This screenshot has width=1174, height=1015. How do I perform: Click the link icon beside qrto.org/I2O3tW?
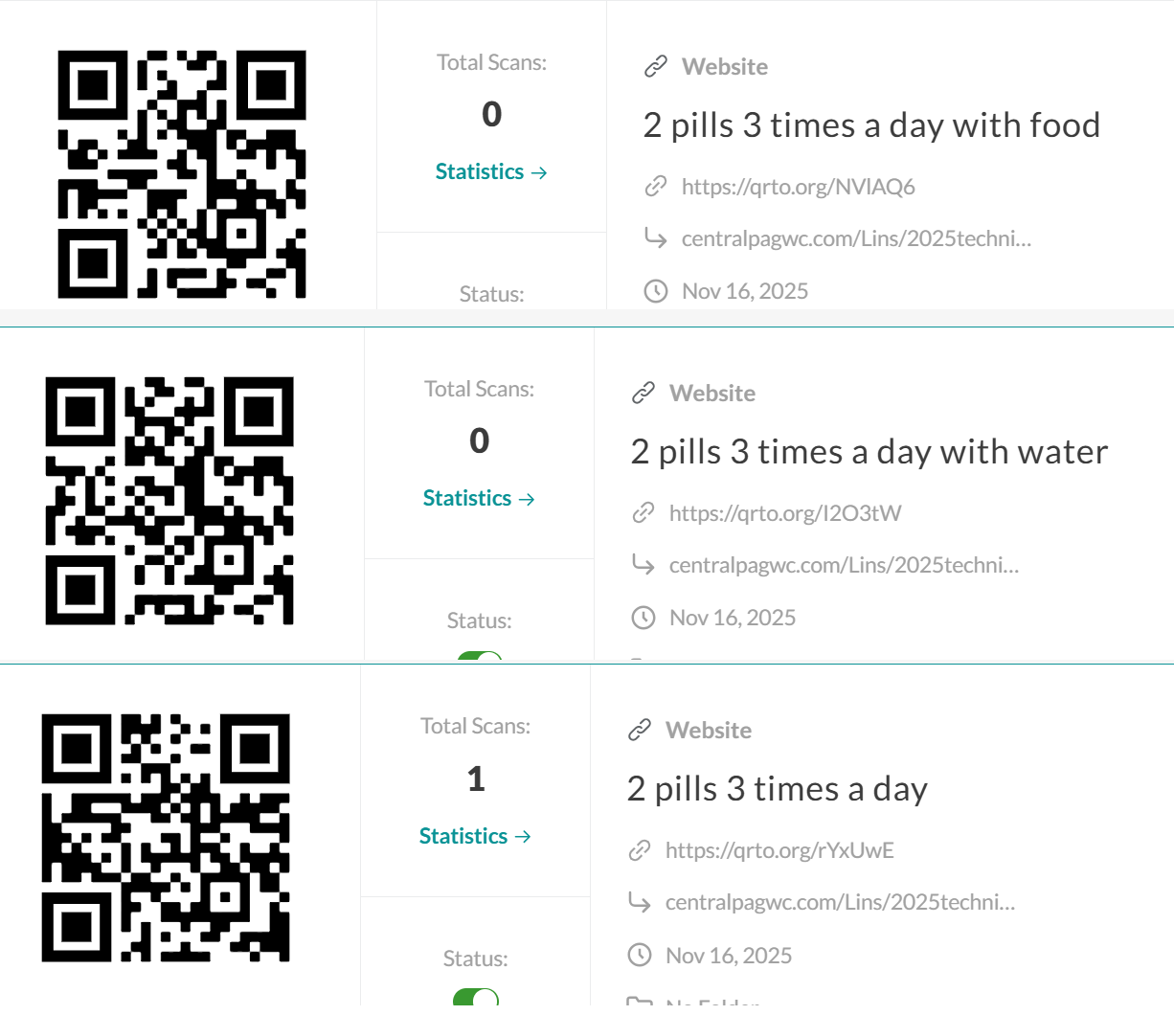(x=643, y=513)
